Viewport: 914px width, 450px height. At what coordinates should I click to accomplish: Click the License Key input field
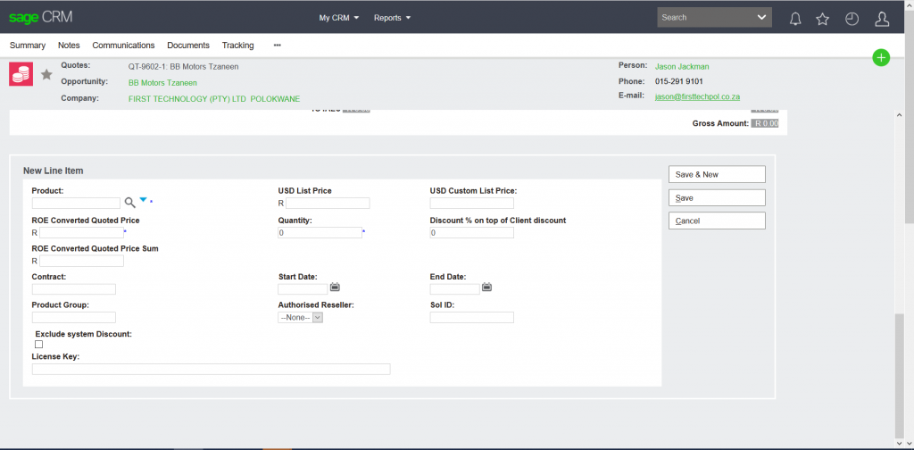tap(211, 369)
